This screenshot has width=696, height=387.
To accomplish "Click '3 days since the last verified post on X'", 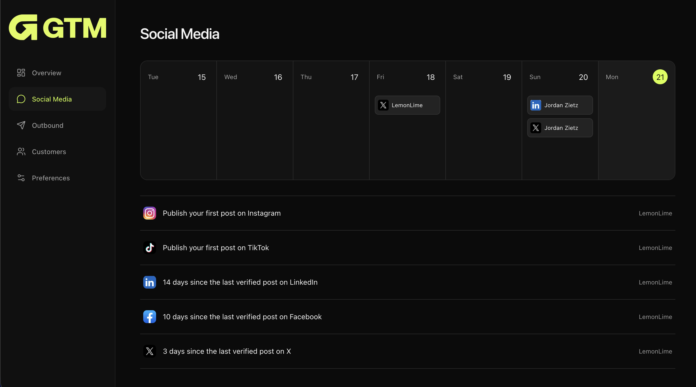I will click(227, 351).
